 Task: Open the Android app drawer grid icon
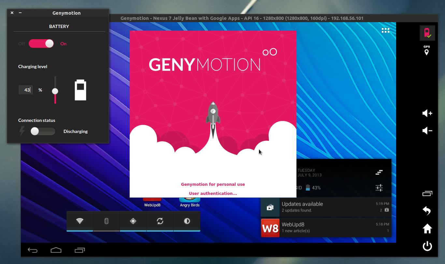coord(385,30)
